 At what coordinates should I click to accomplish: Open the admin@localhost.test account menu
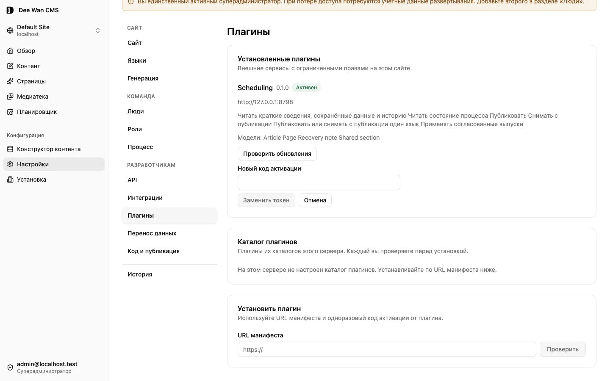click(x=54, y=367)
